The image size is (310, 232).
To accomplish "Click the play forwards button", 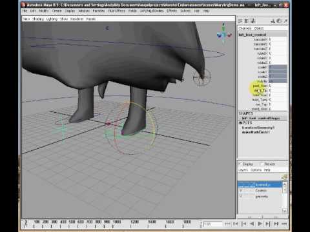I will click(260, 224).
